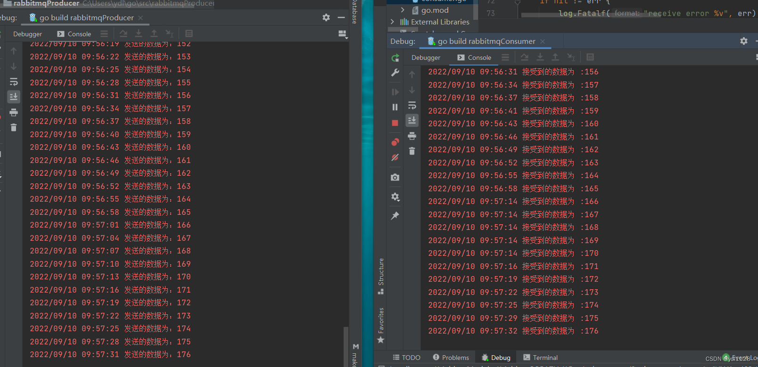Print the Consumer console output
758x367 pixels.
pos(412,136)
